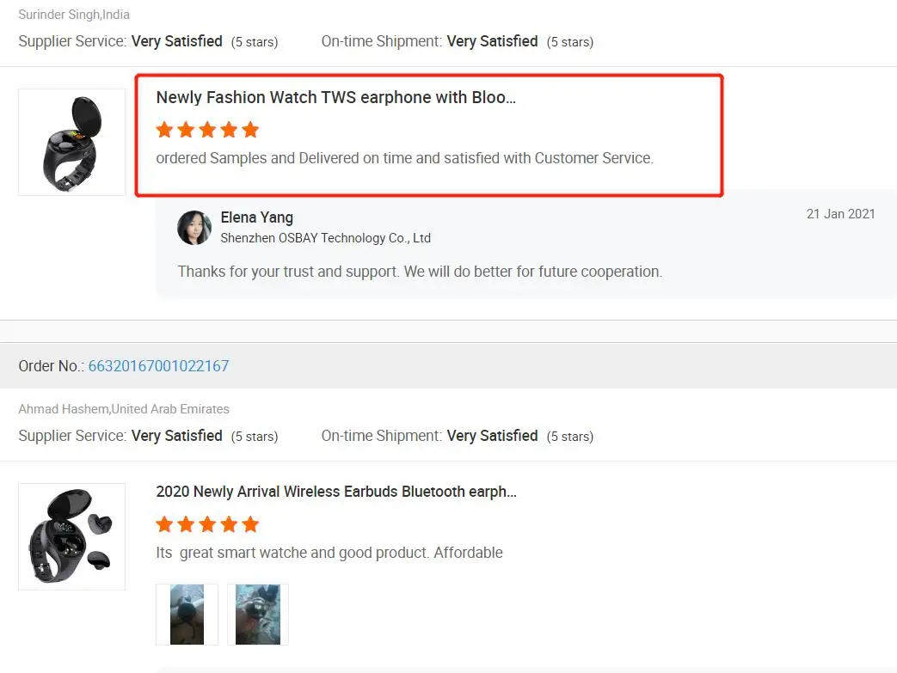Click Shenzhen OSBAY Technology Co., Ltd
This screenshot has width=897, height=673.
[325, 238]
